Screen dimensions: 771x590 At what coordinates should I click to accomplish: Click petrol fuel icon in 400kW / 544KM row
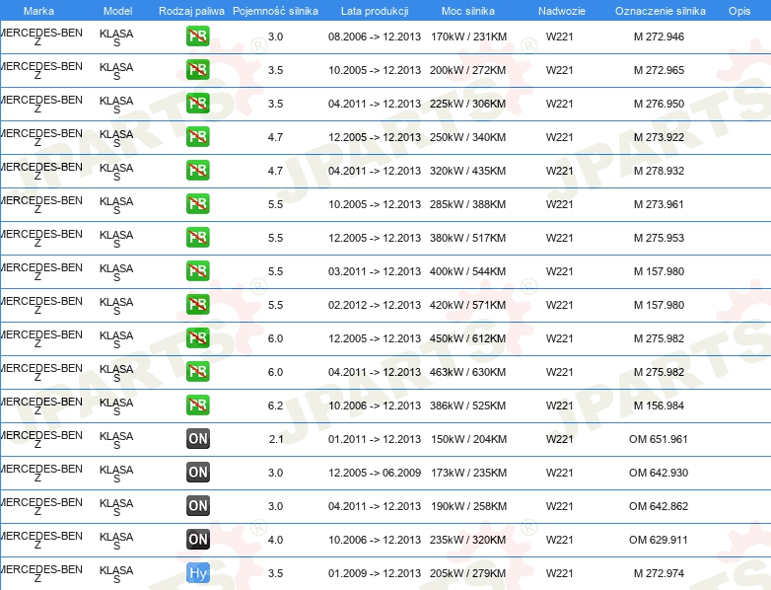[197, 270]
